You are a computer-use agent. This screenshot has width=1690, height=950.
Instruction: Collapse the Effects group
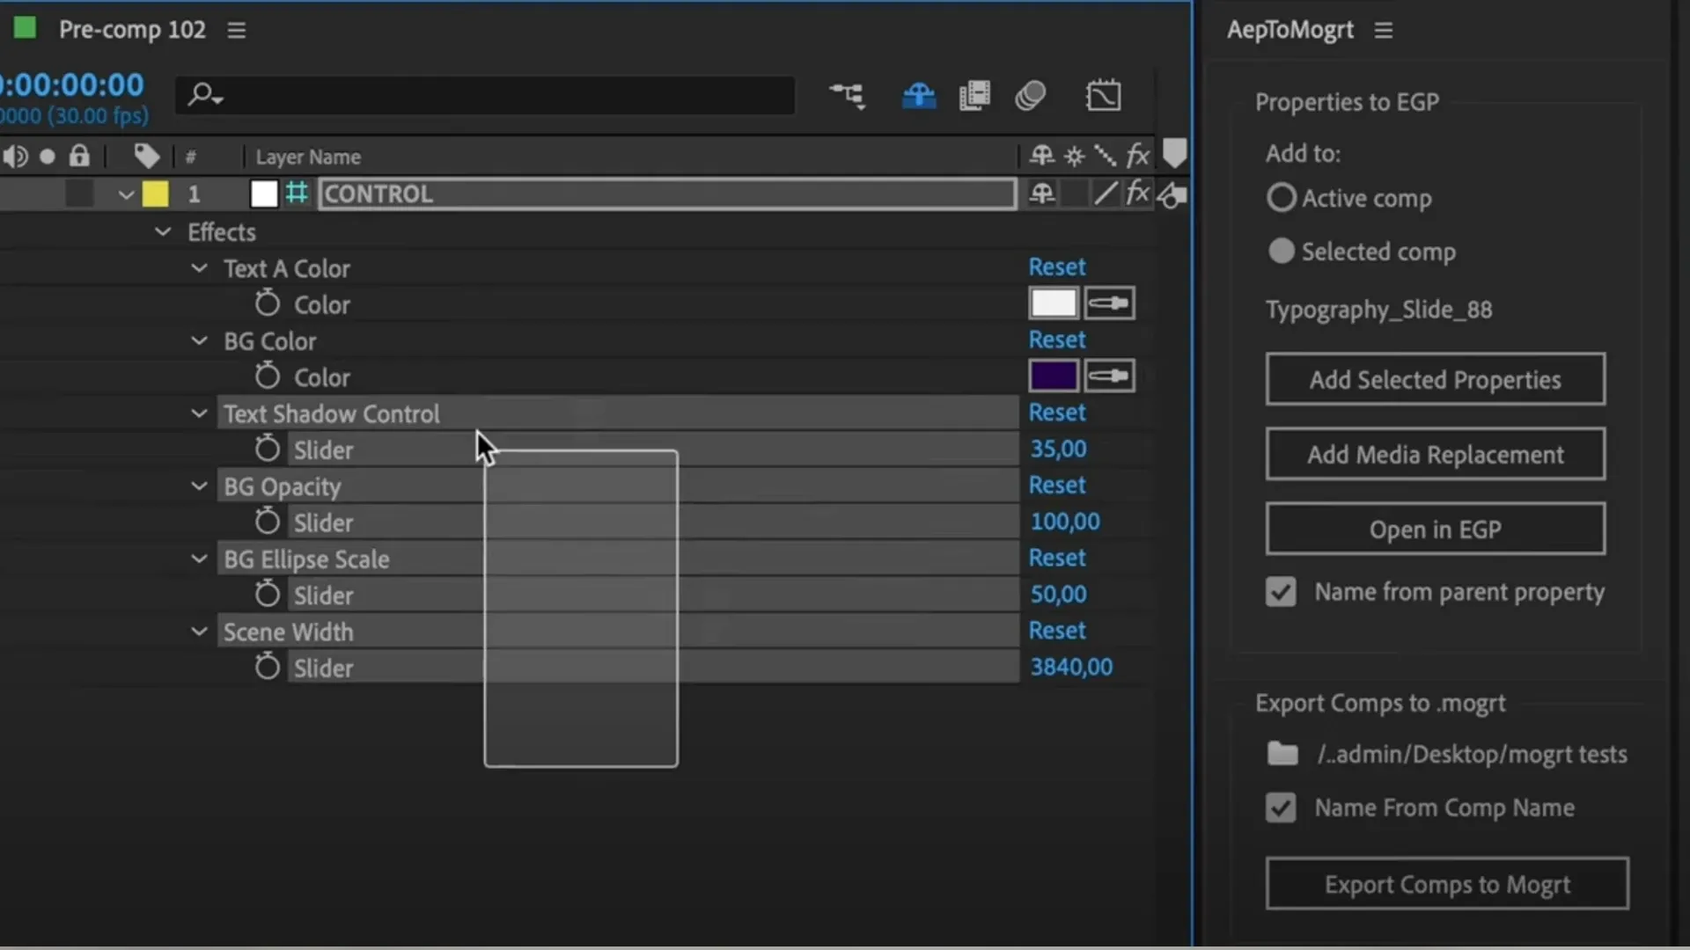(163, 232)
